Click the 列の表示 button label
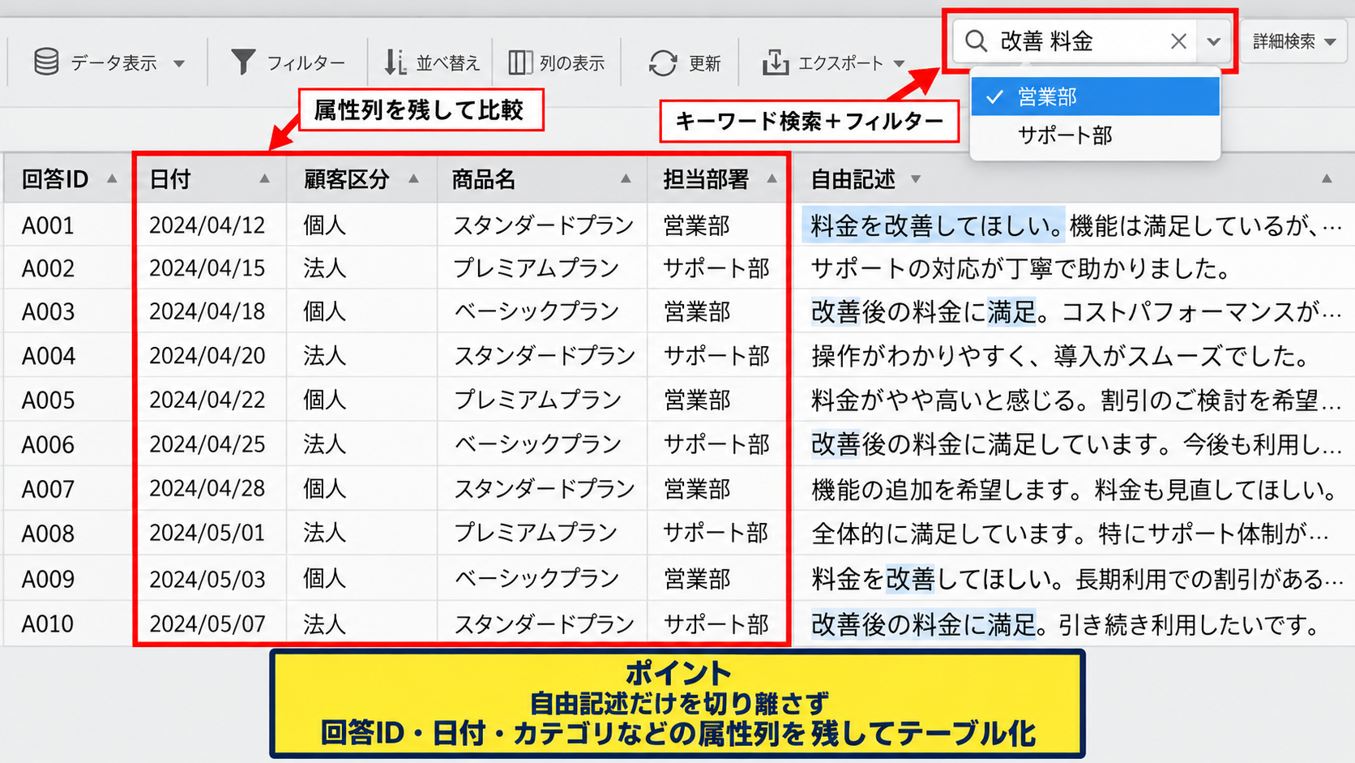This screenshot has height=763, width=1355. click(x=572, y=63)
